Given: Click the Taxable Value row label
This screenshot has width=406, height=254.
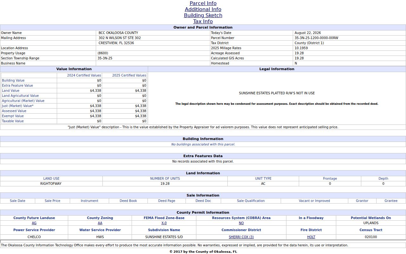Looking at the screenshot, I should 13,121.
